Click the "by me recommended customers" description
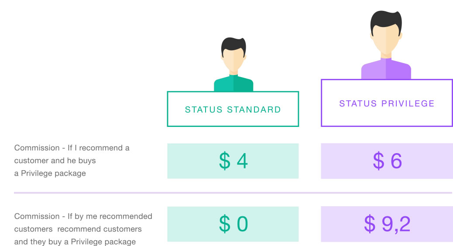The height and width of the screenshot is (246, 453). pyautogui.click(x=83, y=229)
